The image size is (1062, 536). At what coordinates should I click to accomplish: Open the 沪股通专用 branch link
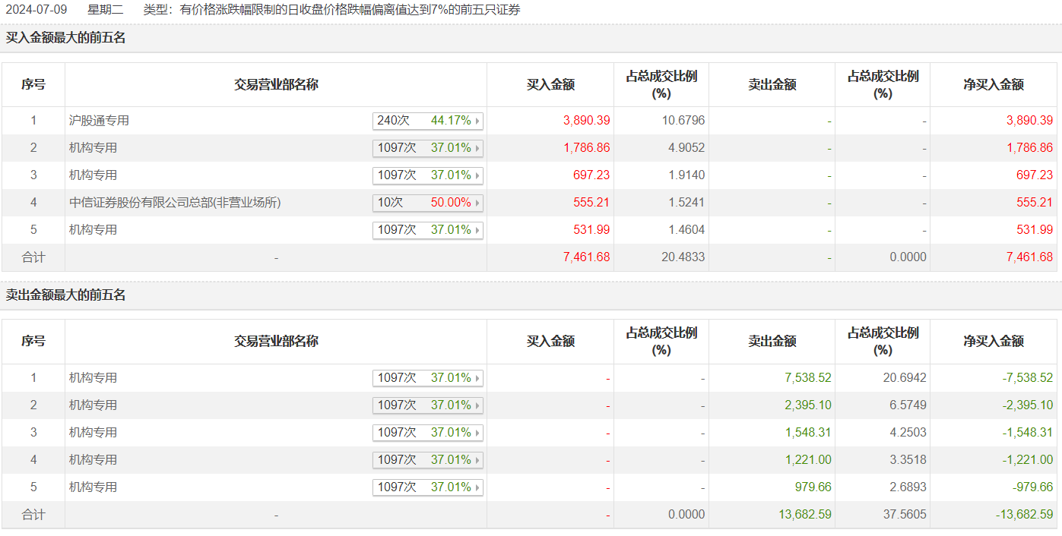click(99, 121)
